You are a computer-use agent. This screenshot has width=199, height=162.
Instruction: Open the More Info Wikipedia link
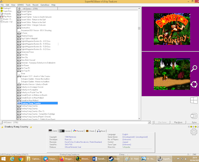pos(126,147)
